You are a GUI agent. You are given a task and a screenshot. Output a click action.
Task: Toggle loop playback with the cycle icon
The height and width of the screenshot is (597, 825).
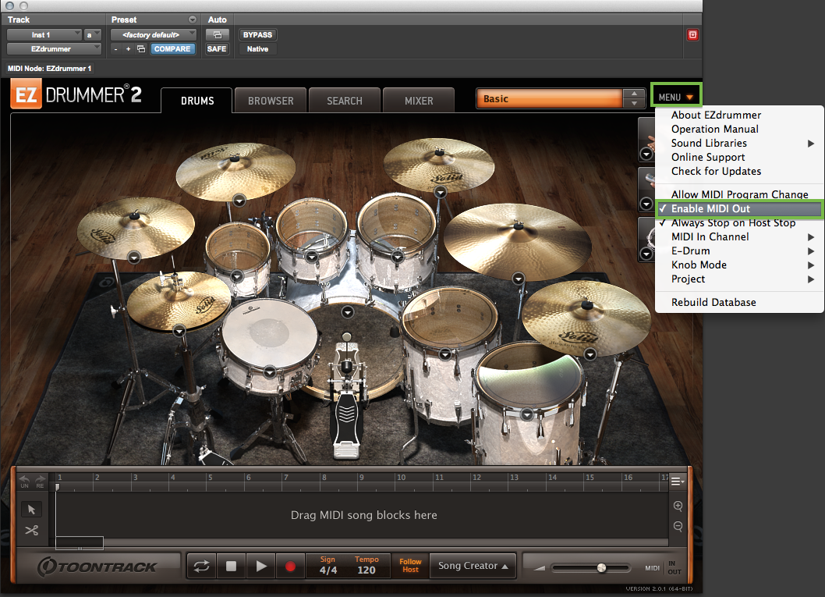(x=201, y=566)
